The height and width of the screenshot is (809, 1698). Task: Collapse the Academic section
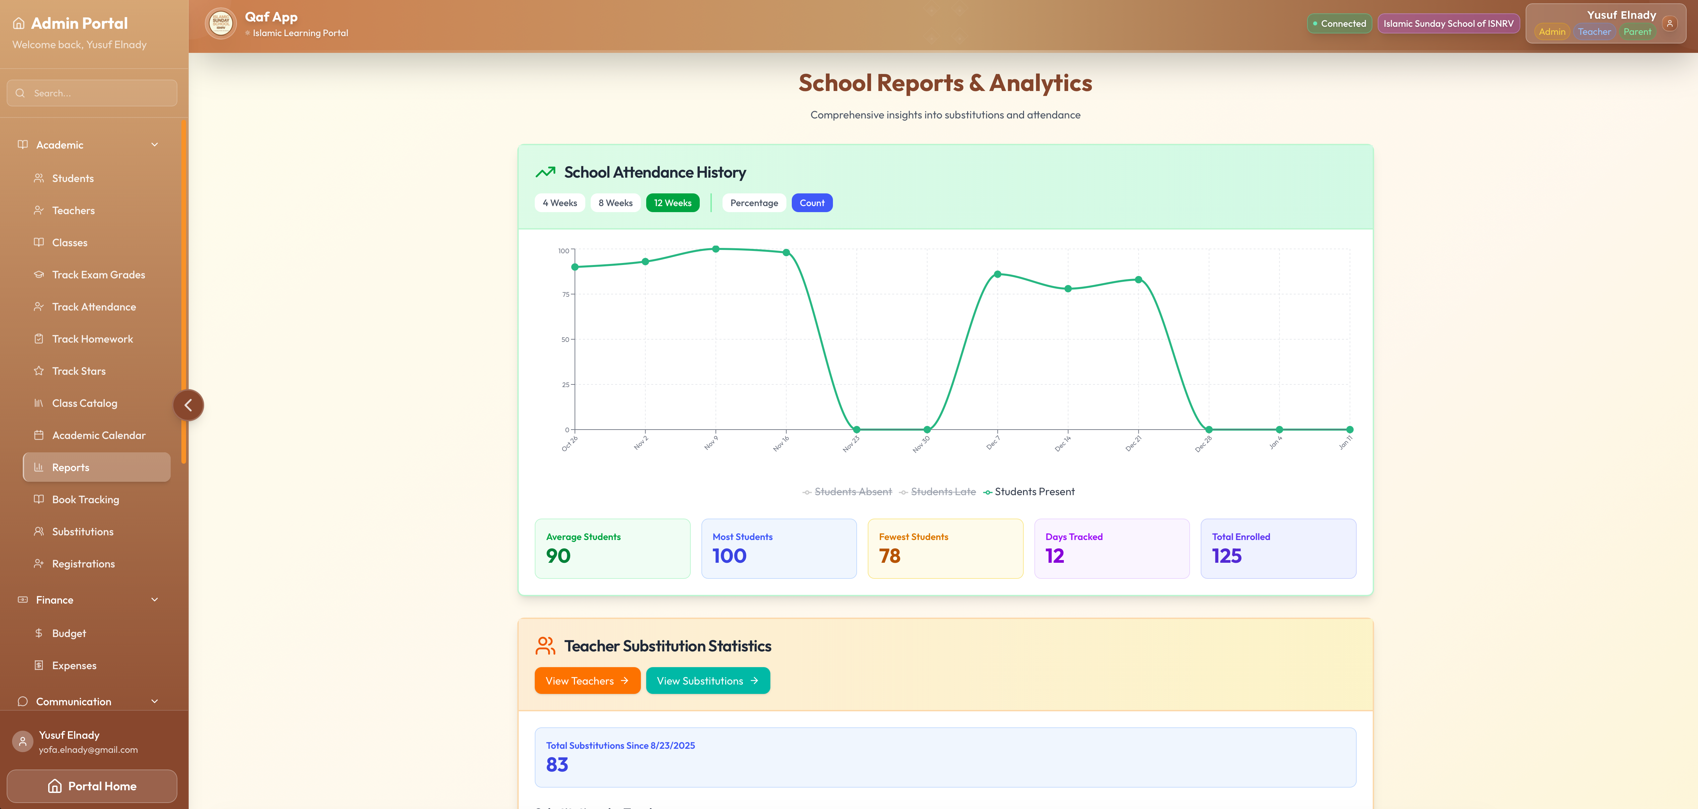pyautogui.click(x=154, y=144)
